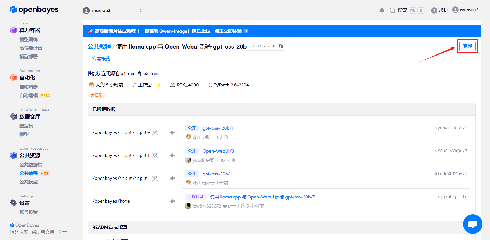Viewport: 490px width, 240px height.
Task: Click the openbayes logo
Action: tap(34, 10)
